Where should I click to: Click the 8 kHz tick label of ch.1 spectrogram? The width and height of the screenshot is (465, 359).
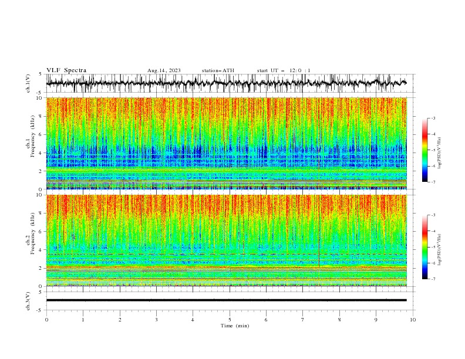coord(41,116)
